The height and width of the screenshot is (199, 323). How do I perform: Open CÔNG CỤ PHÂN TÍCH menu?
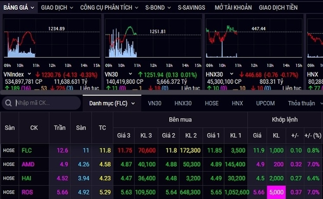109,7
